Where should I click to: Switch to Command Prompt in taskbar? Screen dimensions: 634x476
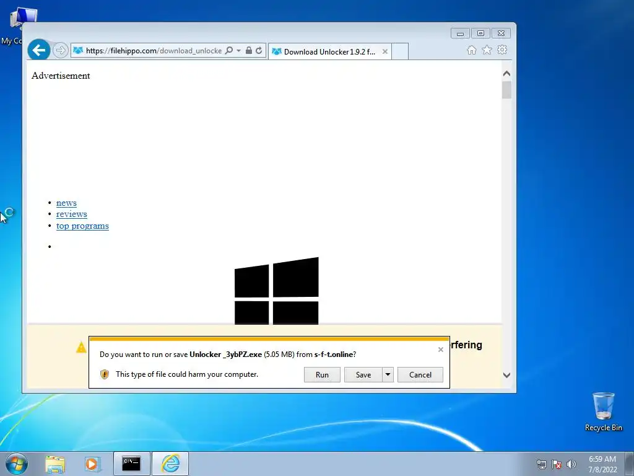click(131, 464)
